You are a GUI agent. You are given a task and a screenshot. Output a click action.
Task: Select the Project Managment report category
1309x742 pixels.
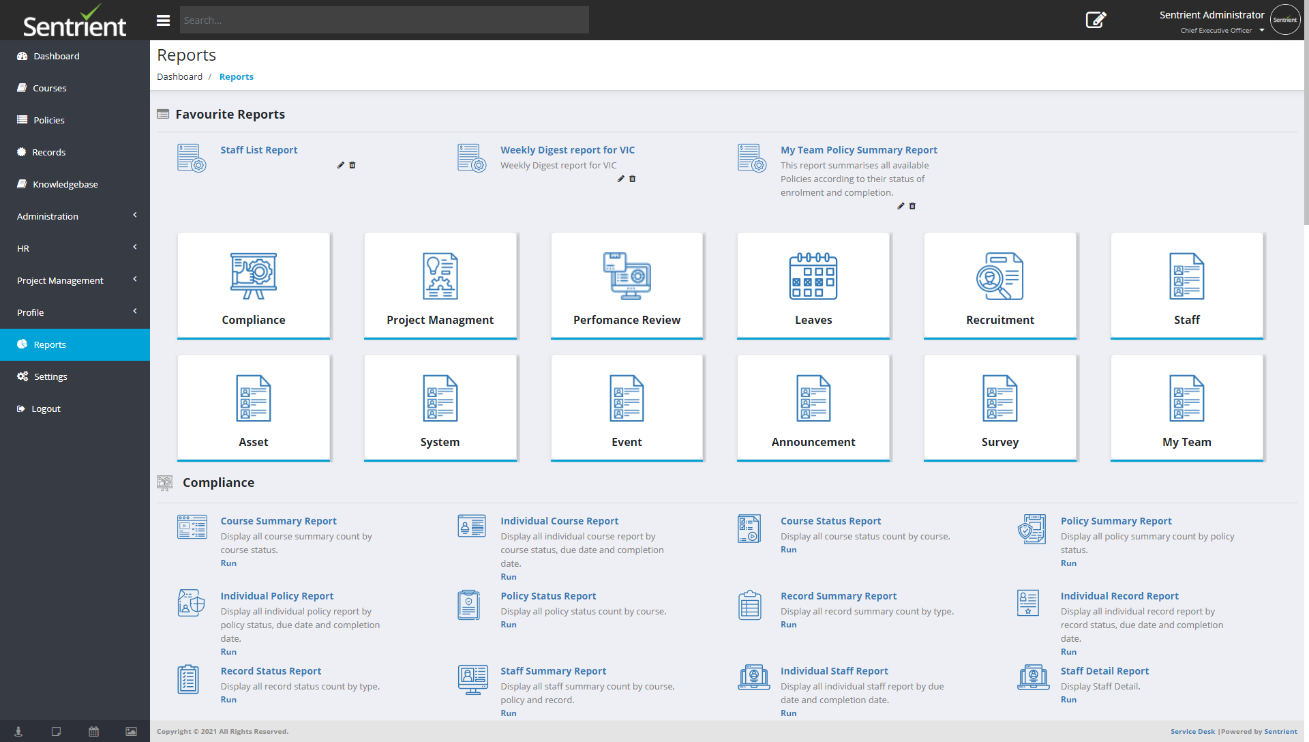[x=440, y=285]
